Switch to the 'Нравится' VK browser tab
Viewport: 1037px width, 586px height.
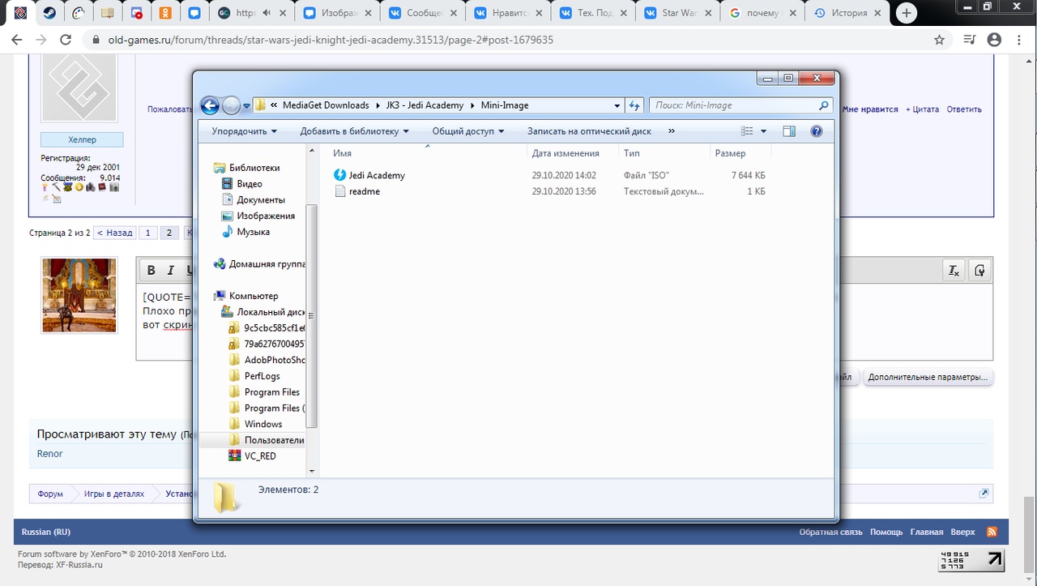pos(508,13)
